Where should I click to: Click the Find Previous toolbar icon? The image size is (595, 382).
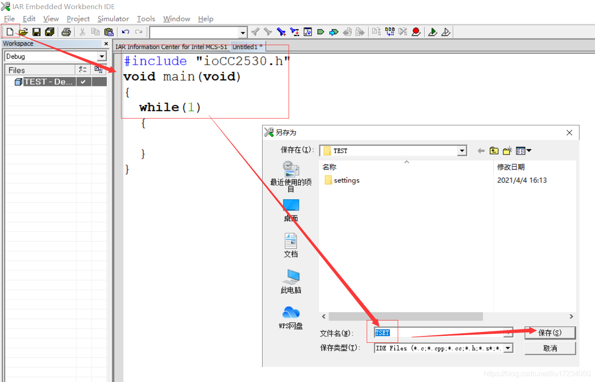256,32
